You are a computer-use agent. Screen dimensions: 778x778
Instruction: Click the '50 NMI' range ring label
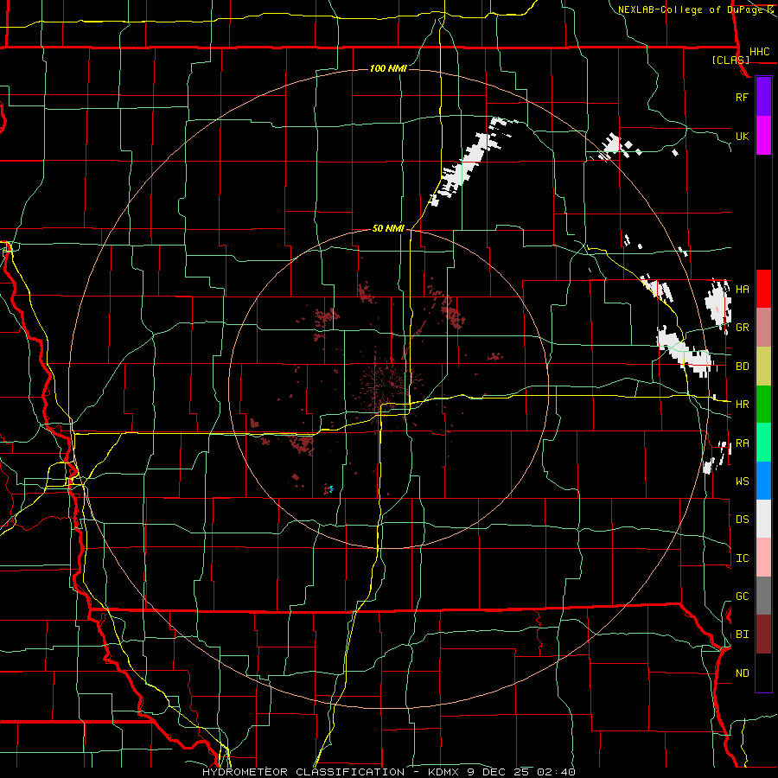pyautogui.click(x=388, y=228)
